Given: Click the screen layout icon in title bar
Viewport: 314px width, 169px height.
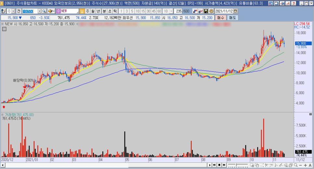Looking at the screenshot, I should click(x=271, y=3).
